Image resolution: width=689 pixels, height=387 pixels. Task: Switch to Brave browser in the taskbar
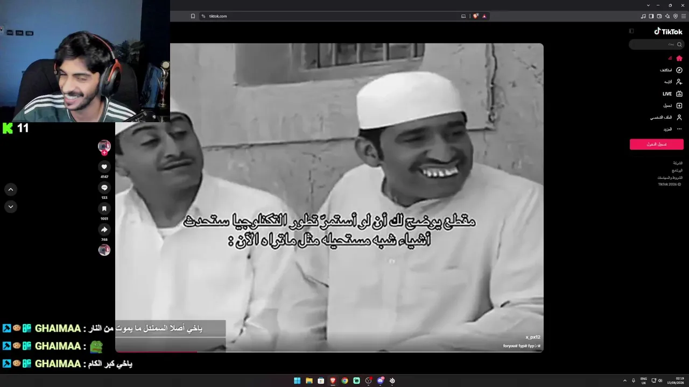click(333, 381)
